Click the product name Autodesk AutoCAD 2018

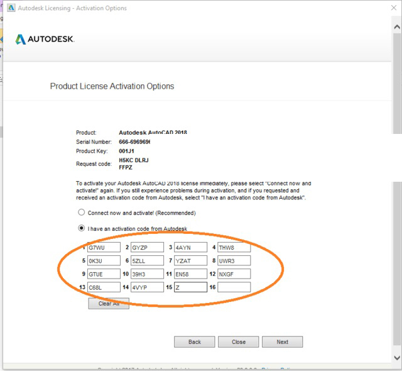tap(153, 133)
